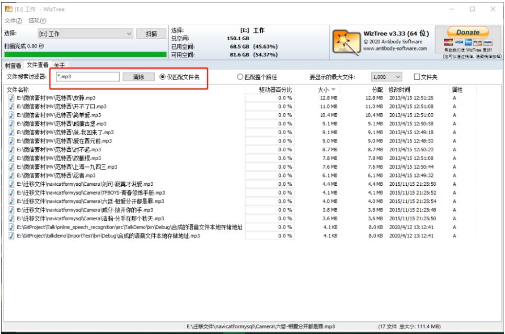This screenshot has width=505, height=334.
Task: Click mp3 icon beside 刘可-寂寞才说爱.mp3
Action: pyautogui.click(x=12, y=184)
